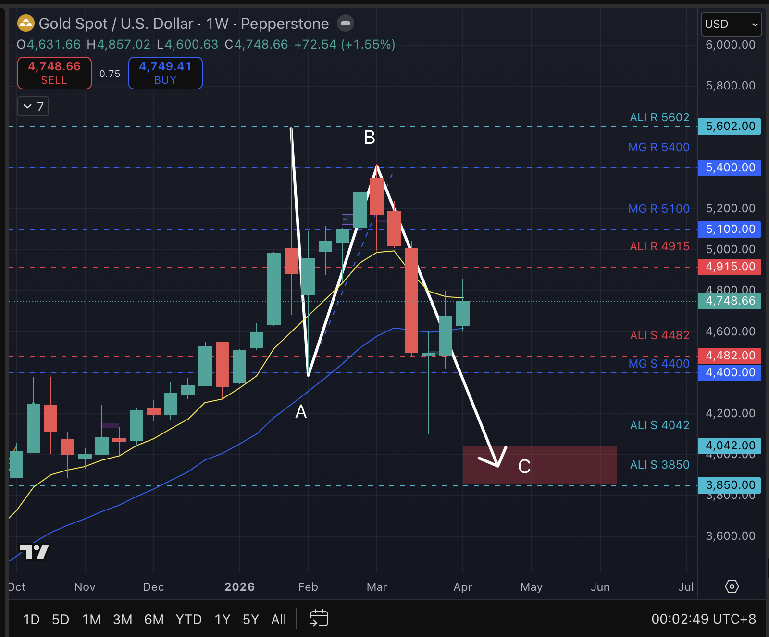Select the All time range
769x637 pixels.
tap(278, 619)
